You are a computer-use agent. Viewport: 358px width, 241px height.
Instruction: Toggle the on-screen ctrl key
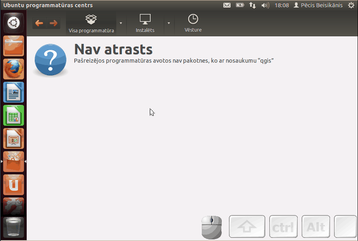click(283, 226)
